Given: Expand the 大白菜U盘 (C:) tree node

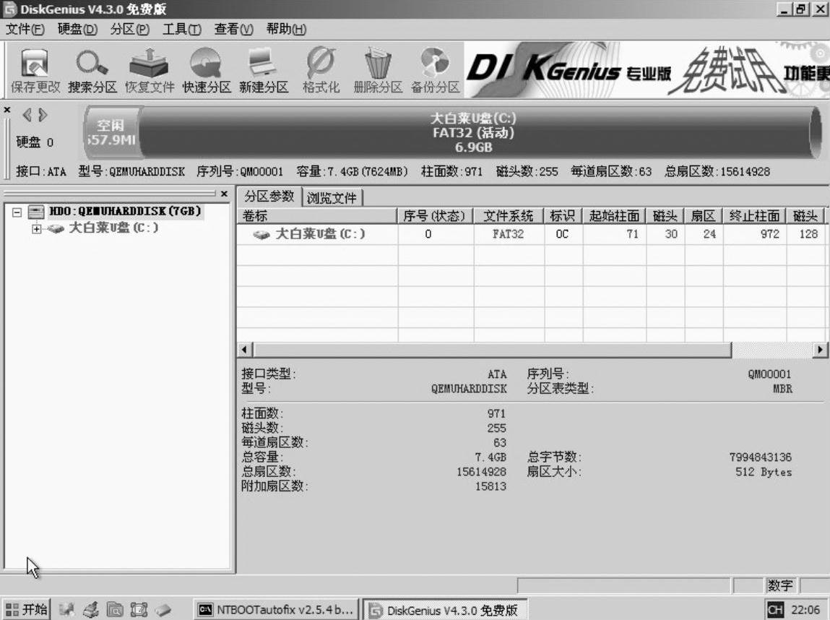Looking at the screenshot, I should (x=37, y=228).
